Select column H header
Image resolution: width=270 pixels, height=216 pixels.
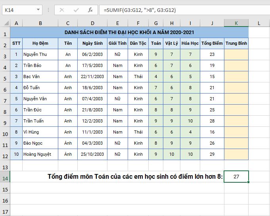click(x=172, y=23)
